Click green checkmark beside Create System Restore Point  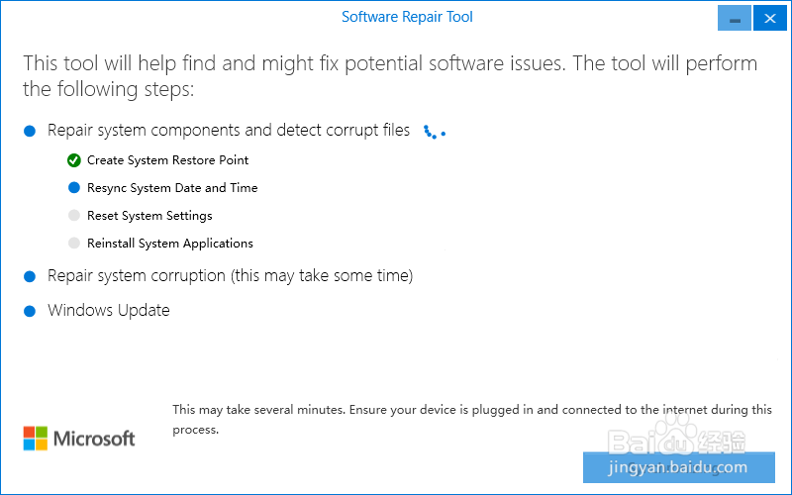[74, 160]
